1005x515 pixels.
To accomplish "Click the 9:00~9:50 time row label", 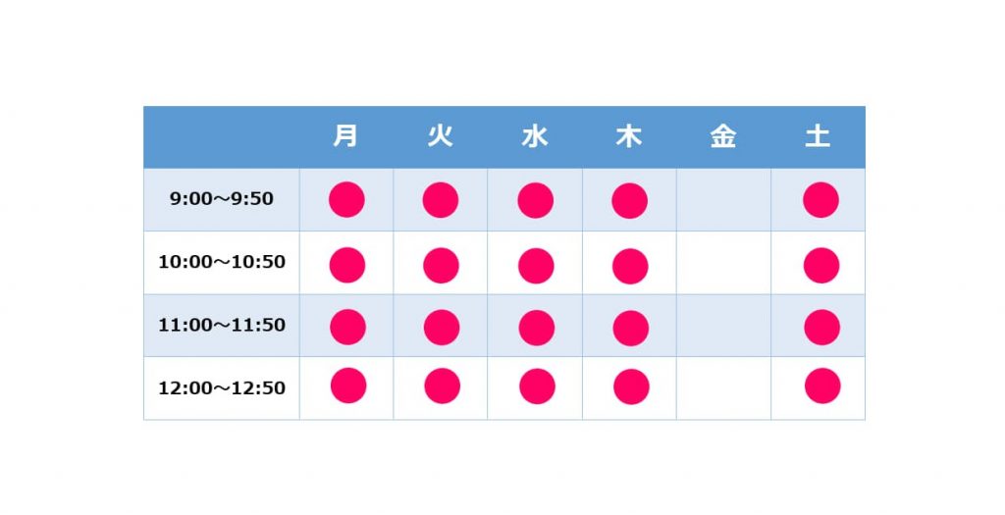I will coord(222,198).
